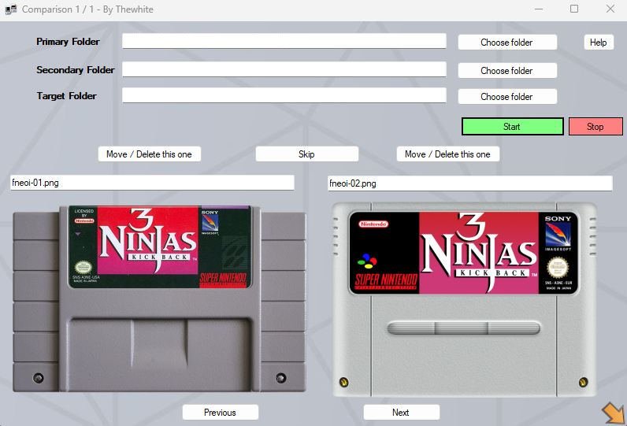Click the Primary Folder label
627x426 pixels.
tap(68, 42)
